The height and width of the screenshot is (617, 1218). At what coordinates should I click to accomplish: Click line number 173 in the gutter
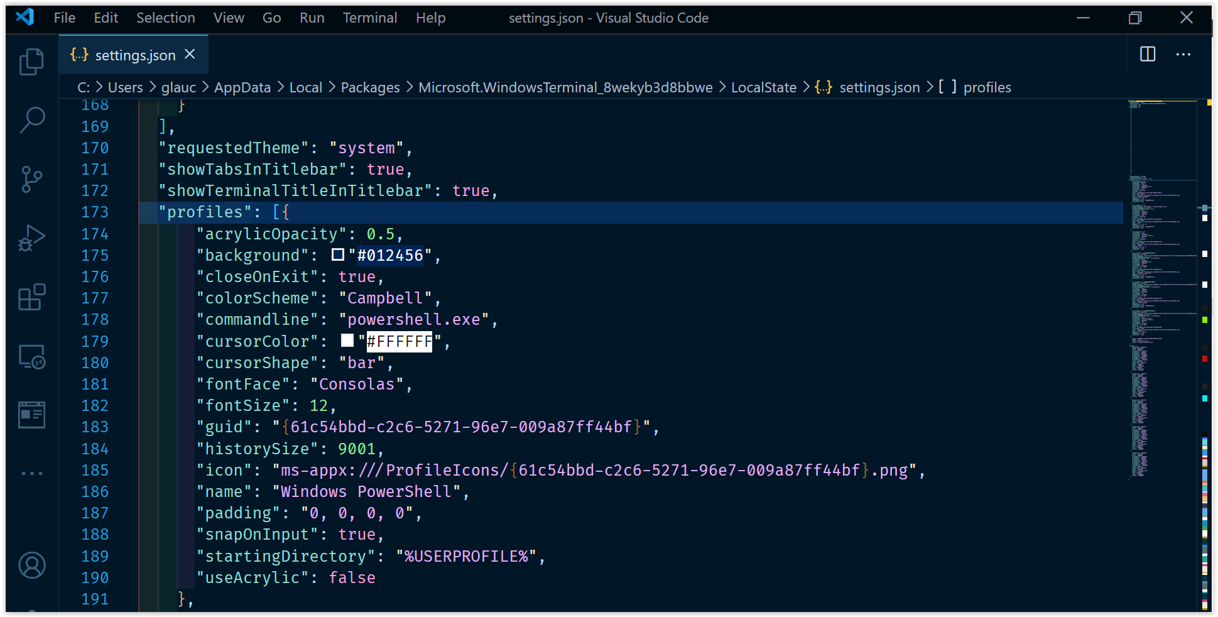tap(95, 212)
